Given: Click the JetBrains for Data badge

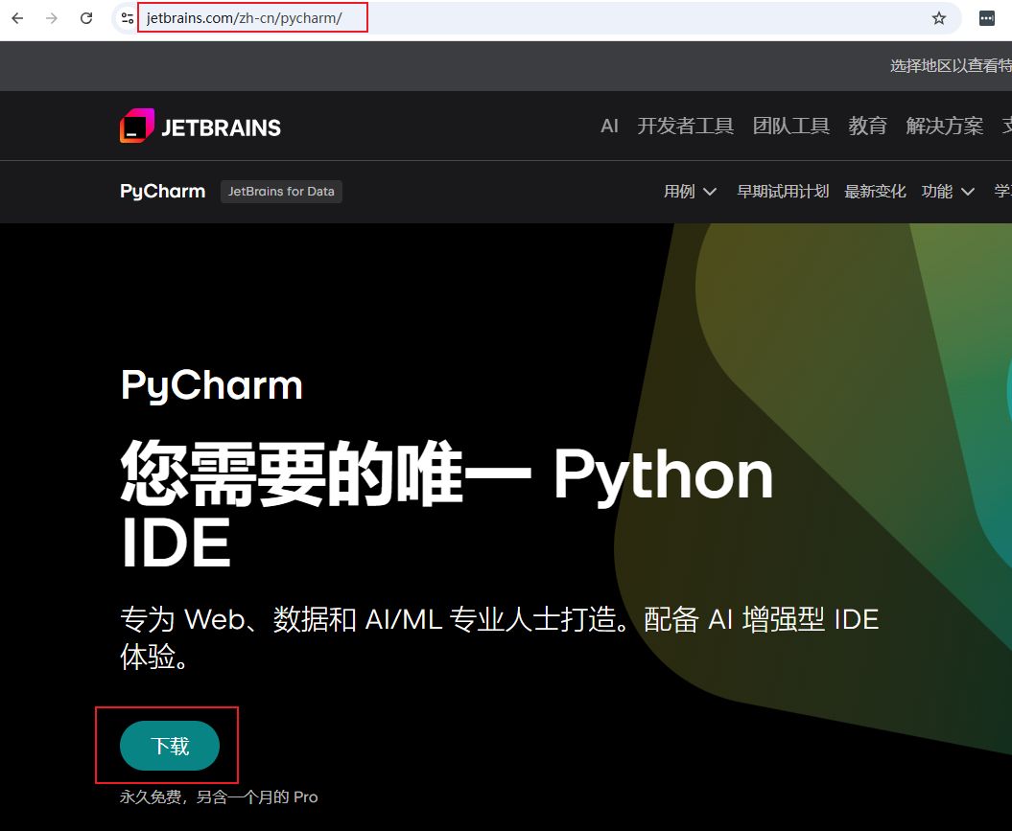Looking at the screenshot, I should pos(281,191).
